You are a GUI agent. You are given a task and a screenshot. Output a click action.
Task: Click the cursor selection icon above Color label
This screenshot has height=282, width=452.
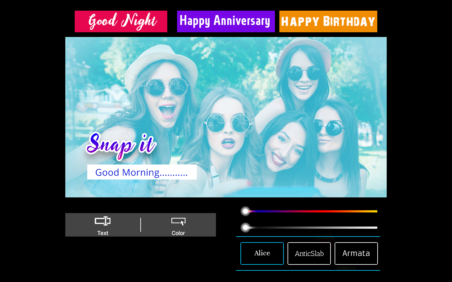click(x=178, y=221)
